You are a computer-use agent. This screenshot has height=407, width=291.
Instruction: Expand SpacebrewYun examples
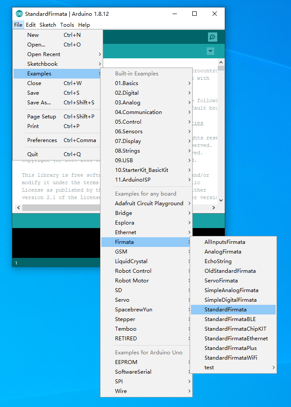tap(146, 309)
